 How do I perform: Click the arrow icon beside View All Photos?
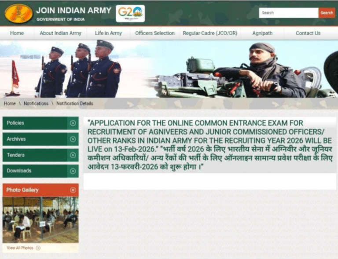tap(38, 248)
